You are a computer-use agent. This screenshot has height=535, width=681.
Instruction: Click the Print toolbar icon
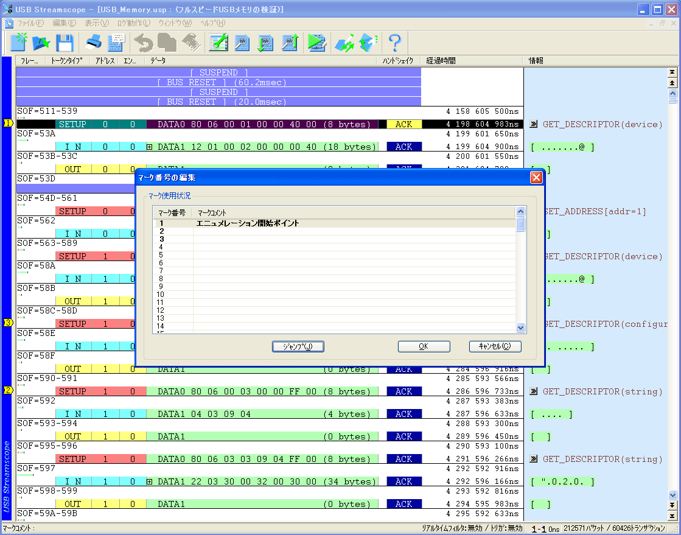pyautogui.click(x=93, y=43)
